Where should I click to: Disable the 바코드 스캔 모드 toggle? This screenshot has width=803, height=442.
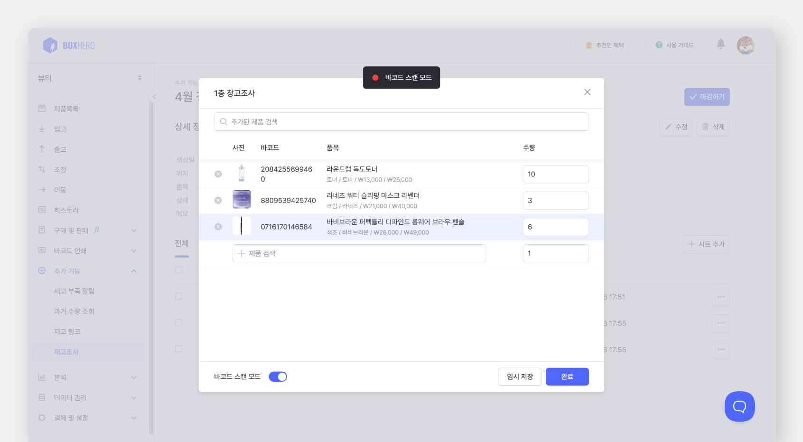click(x=278, y=376)
